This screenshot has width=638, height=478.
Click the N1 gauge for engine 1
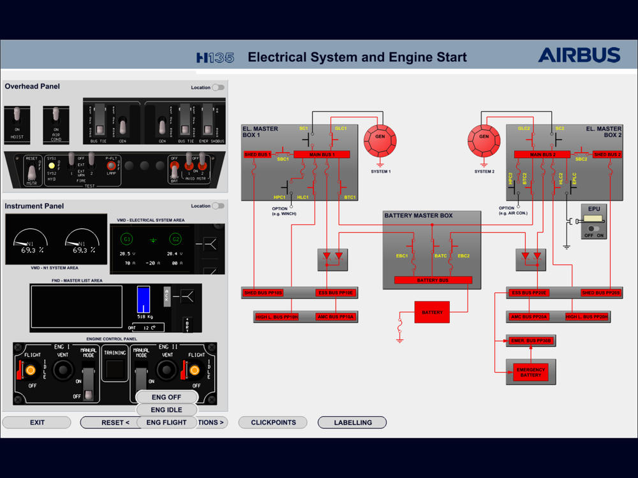[x=31, y=240]
